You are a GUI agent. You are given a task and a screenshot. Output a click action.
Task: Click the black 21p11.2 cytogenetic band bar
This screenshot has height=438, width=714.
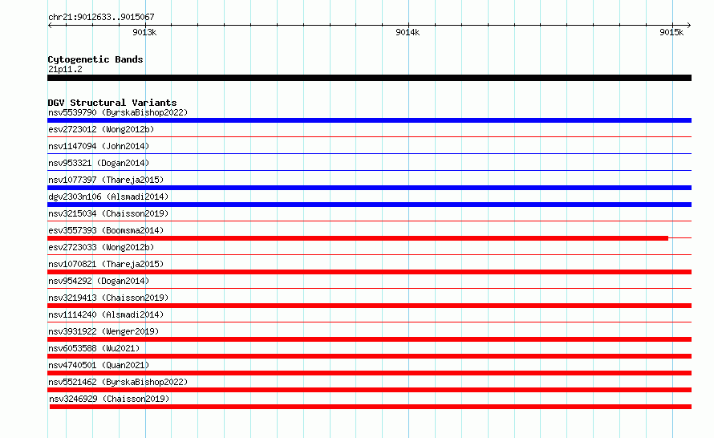tap(369, 78)
